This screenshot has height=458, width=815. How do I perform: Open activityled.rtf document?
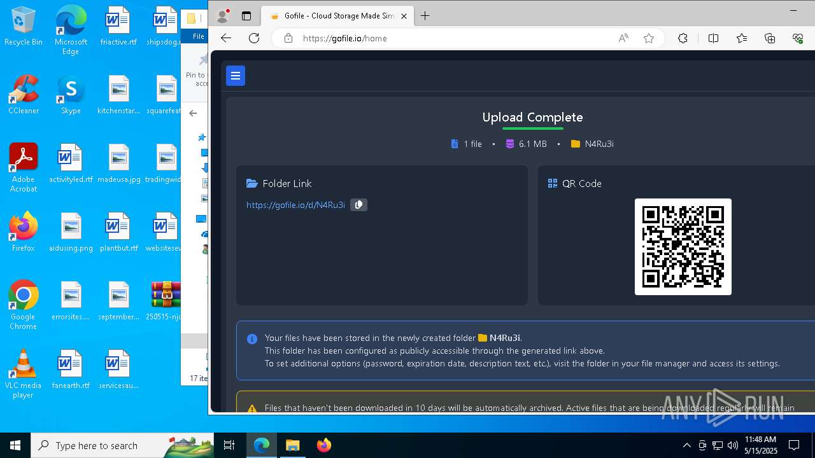click(x=71, y=164)
